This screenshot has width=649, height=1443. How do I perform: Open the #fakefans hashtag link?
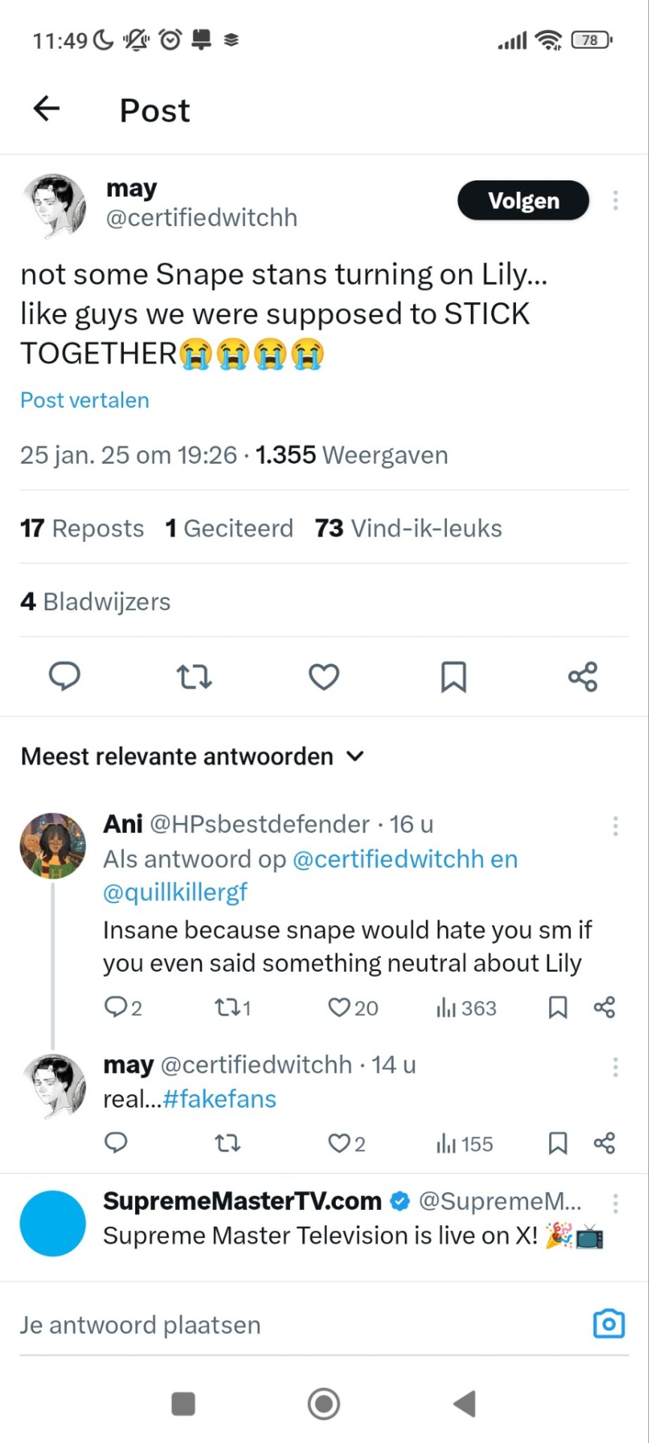pos(219,1099)
